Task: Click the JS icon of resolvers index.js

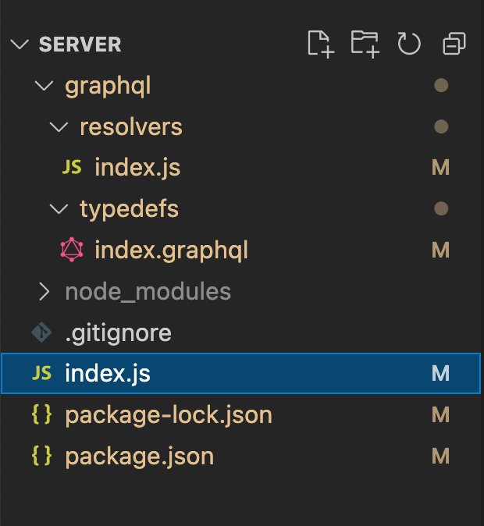Action: (x=72, y=167)
